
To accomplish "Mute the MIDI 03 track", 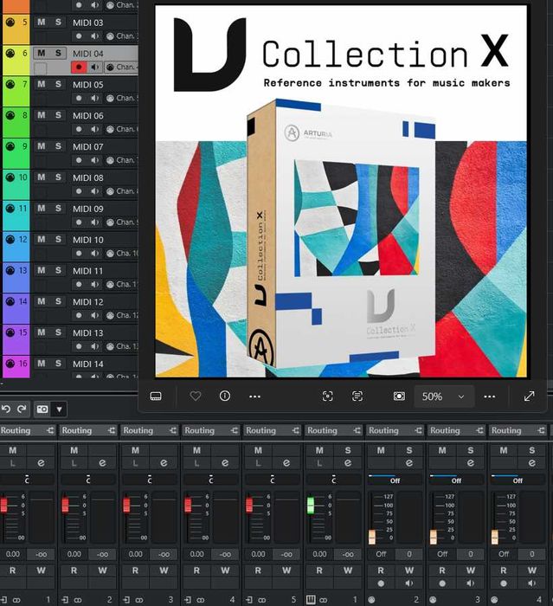I will [x=42, y=22].
